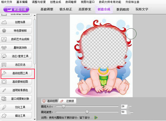Open the 视图与窗口 menu
Image resolution: width=166 pixels, height=121 pixels.
tap(88, 2)
